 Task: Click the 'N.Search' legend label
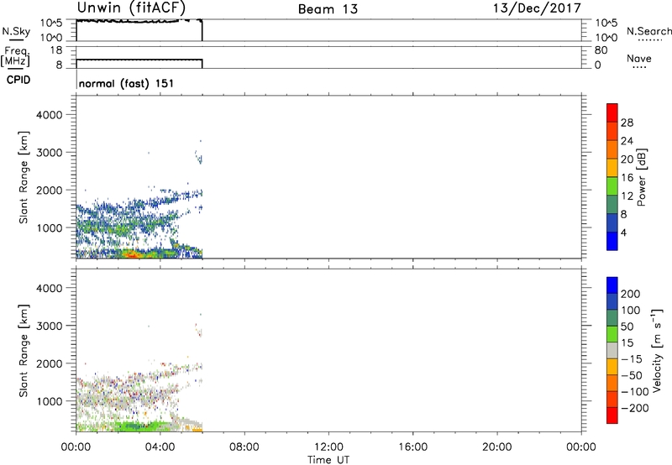[648, 31]
